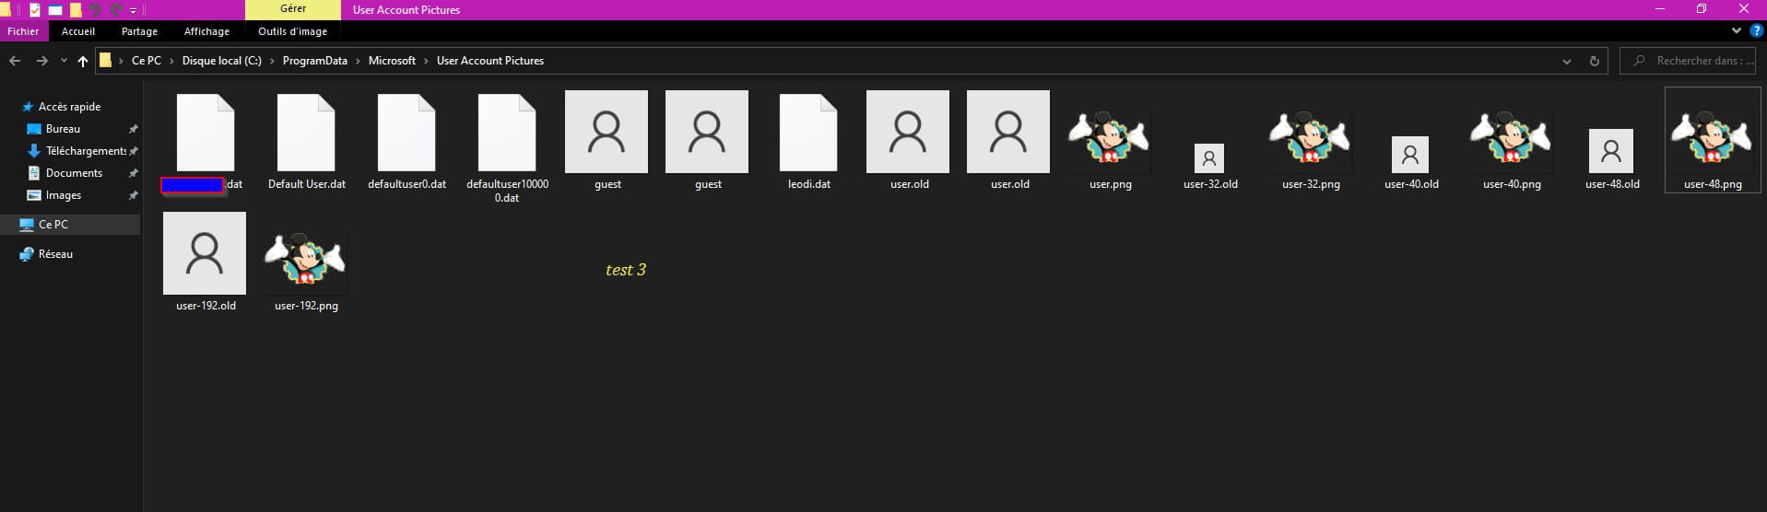Expand the ribbon with the chevron near Help
Viewport: 1767px width, 512px height.
tap(1737, 31)
